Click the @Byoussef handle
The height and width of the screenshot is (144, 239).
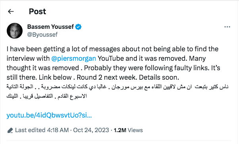[x=42, y=35]
